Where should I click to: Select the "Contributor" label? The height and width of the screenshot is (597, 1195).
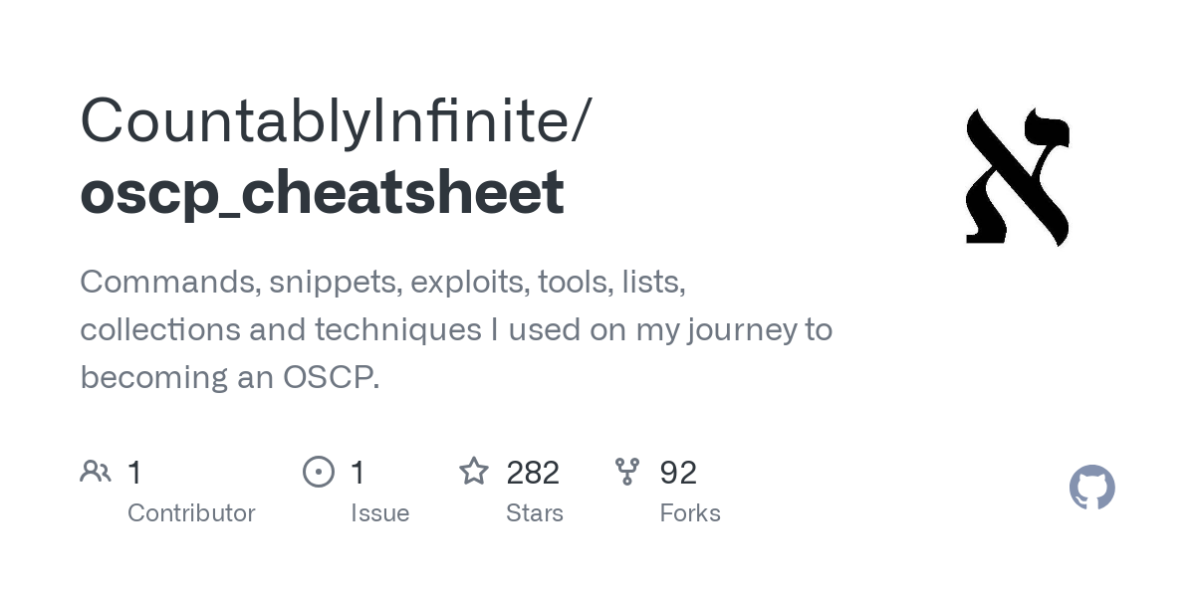click(191, 513)
